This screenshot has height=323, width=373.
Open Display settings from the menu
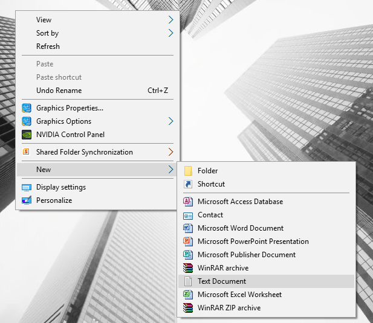point(97,187)
